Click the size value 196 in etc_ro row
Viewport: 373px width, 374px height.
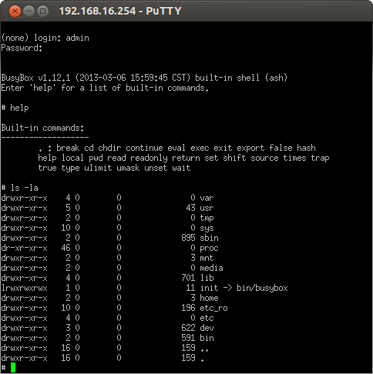point(188,308)
